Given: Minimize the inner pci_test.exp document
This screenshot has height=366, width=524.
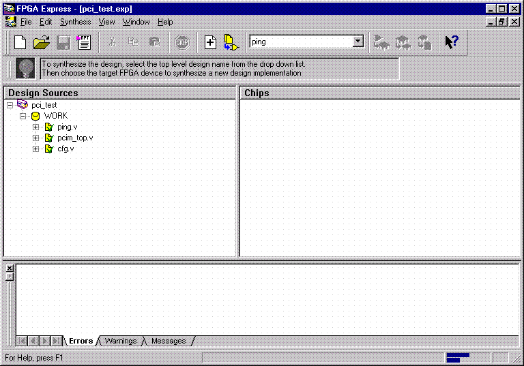Looking at the screenshot, I should 491,22.
